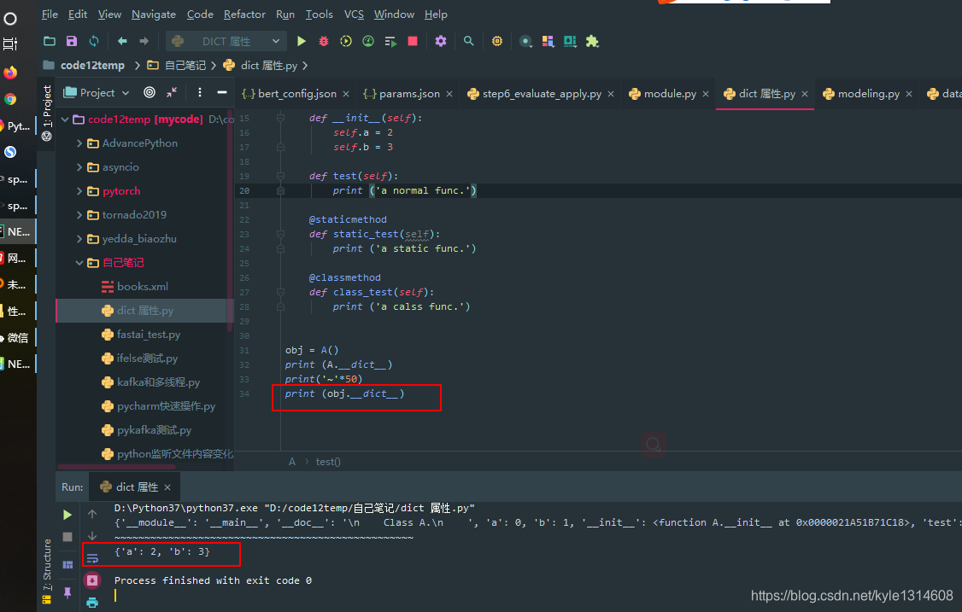Select books.xml in project tree
This screenshot has width=962, height=612.
[x=143, y=287]
